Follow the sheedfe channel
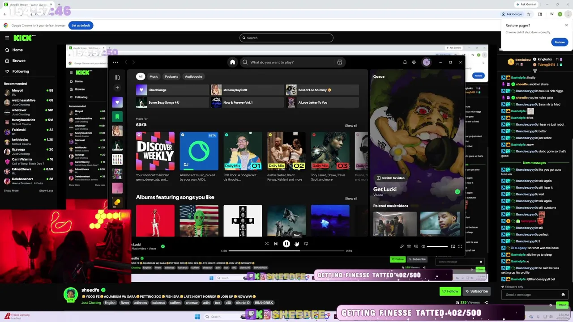This screenshot has height=322, width=573. 450,291
